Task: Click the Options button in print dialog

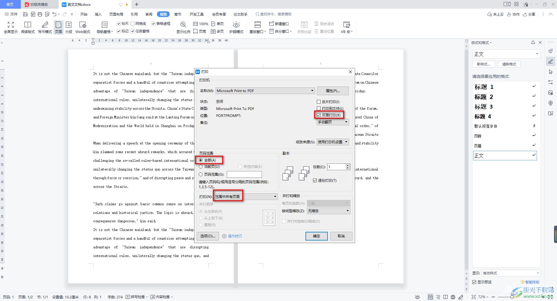Action: point(208,236)
